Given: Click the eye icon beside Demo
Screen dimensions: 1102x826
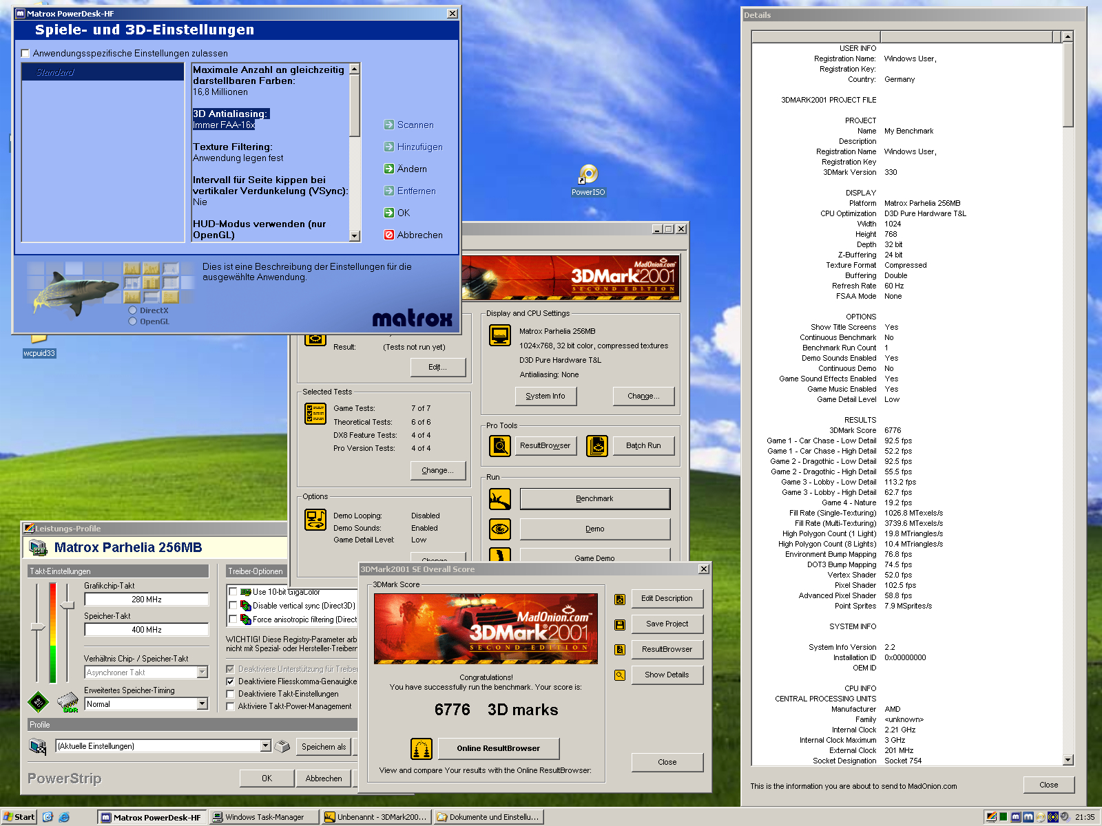Looking at the screenshot, I should coord(499,529).
